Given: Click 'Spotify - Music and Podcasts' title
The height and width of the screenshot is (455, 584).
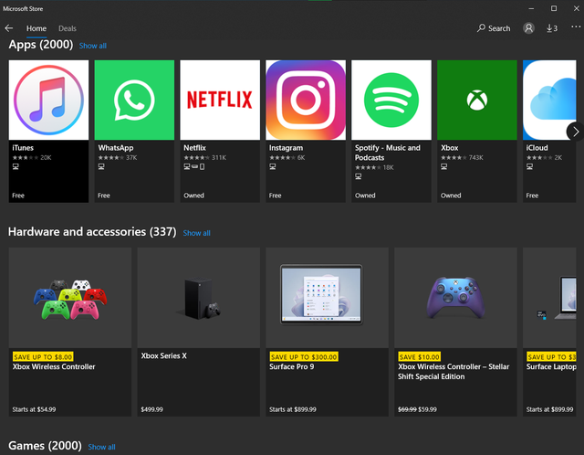Looking at the screenshot, I should pyautogui.click(x=387, y=153).
